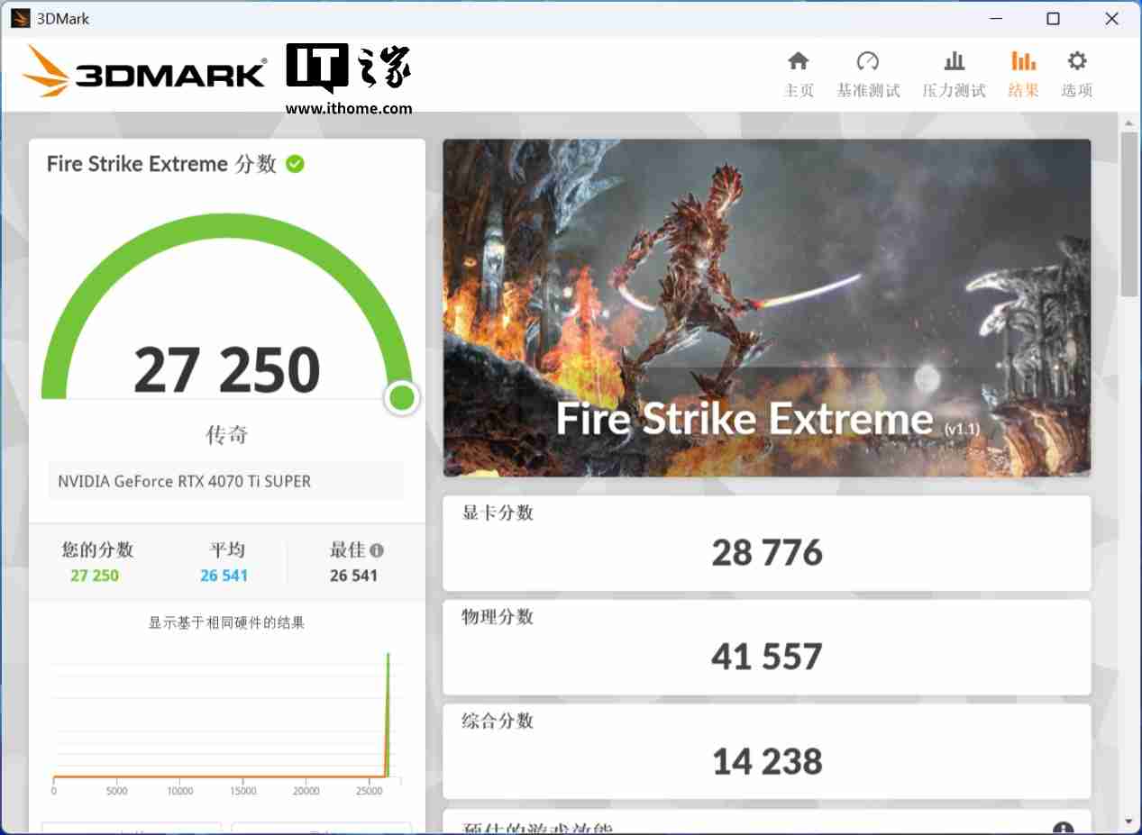The height and width of the screenshot is (835, 1142).
Task: Navigate to 主页 using the home icon
Action: 799,72
